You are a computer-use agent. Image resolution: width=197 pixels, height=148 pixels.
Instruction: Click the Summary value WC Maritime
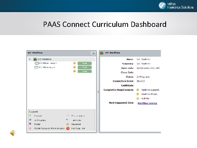(143, 64)
